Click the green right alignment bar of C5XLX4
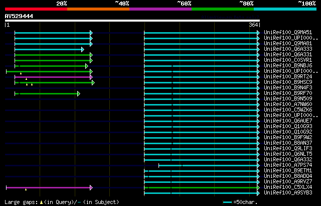The image size is (321, 206). (x=201, y=187)
